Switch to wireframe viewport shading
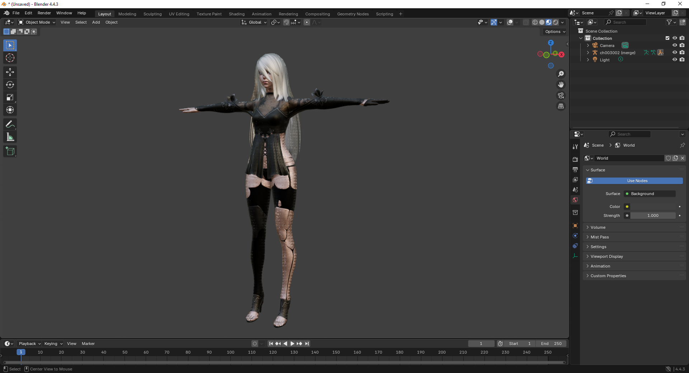 535,22
